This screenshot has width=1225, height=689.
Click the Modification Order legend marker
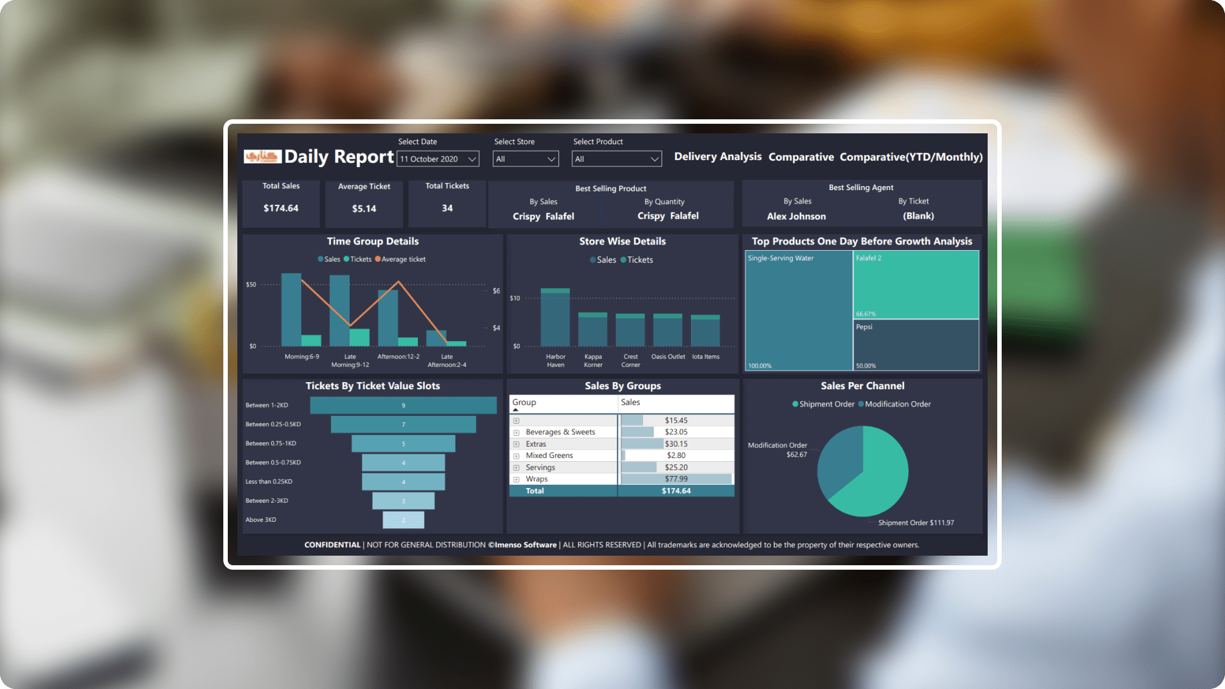861,404
